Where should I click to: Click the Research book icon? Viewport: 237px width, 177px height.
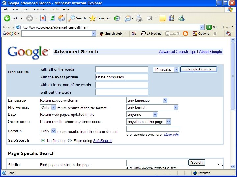(x=171, y=18)
